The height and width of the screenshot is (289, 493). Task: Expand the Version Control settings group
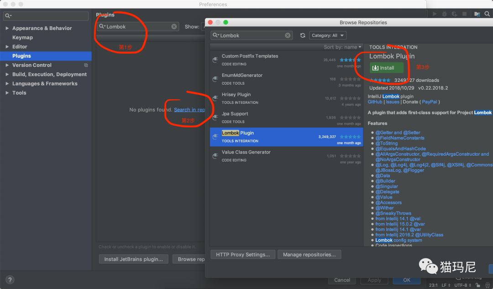click(7, 65)
